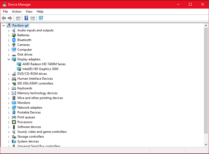
Task: Expand the Portable Devices chevron
Action: pos(9,113)
